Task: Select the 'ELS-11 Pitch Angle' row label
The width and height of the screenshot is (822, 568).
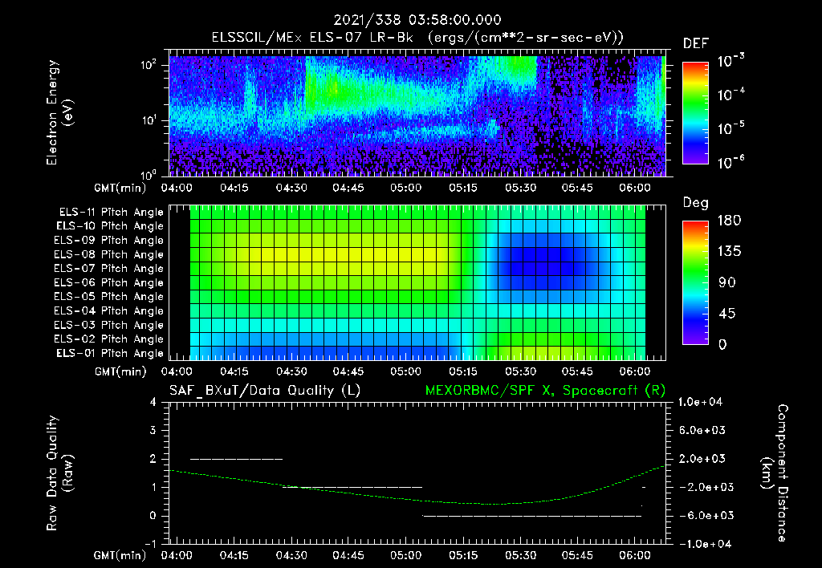Action: click(x=111, y=213)
